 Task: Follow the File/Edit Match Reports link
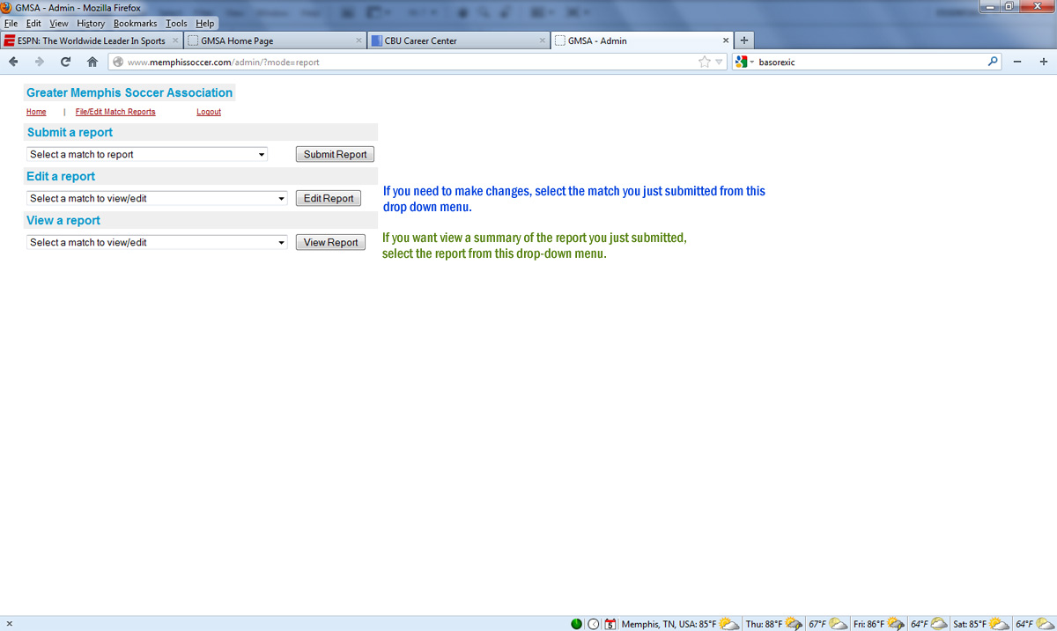click(115, 112)
